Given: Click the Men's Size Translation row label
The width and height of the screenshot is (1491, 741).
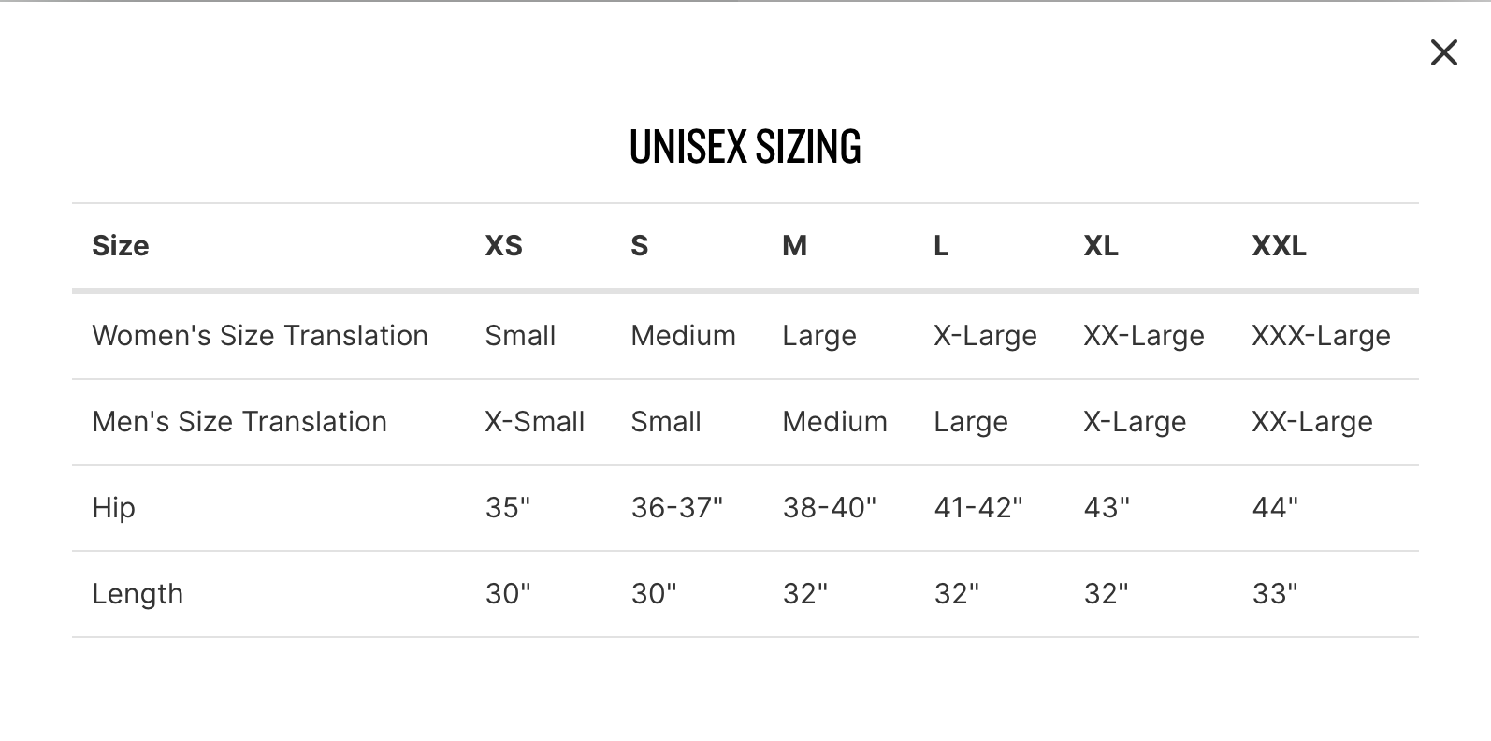Looking at the screenshot, I should tap(239, 422).
